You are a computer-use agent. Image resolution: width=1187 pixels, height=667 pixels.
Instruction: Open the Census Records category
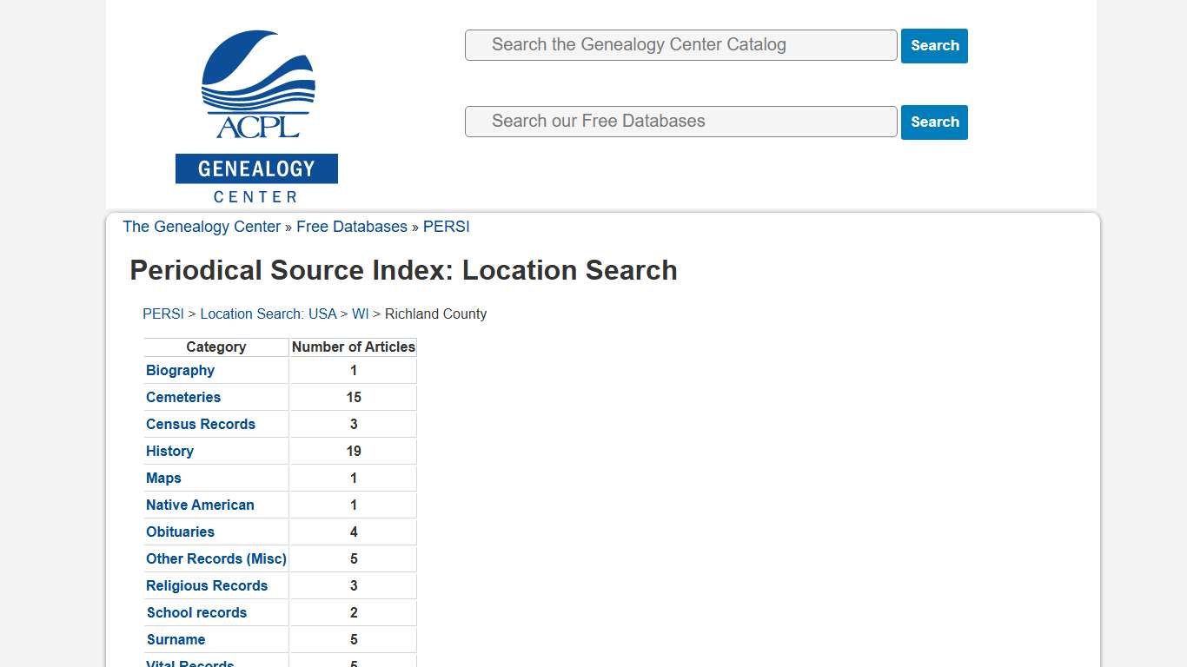pyautogui.click(x=201, y=424)
